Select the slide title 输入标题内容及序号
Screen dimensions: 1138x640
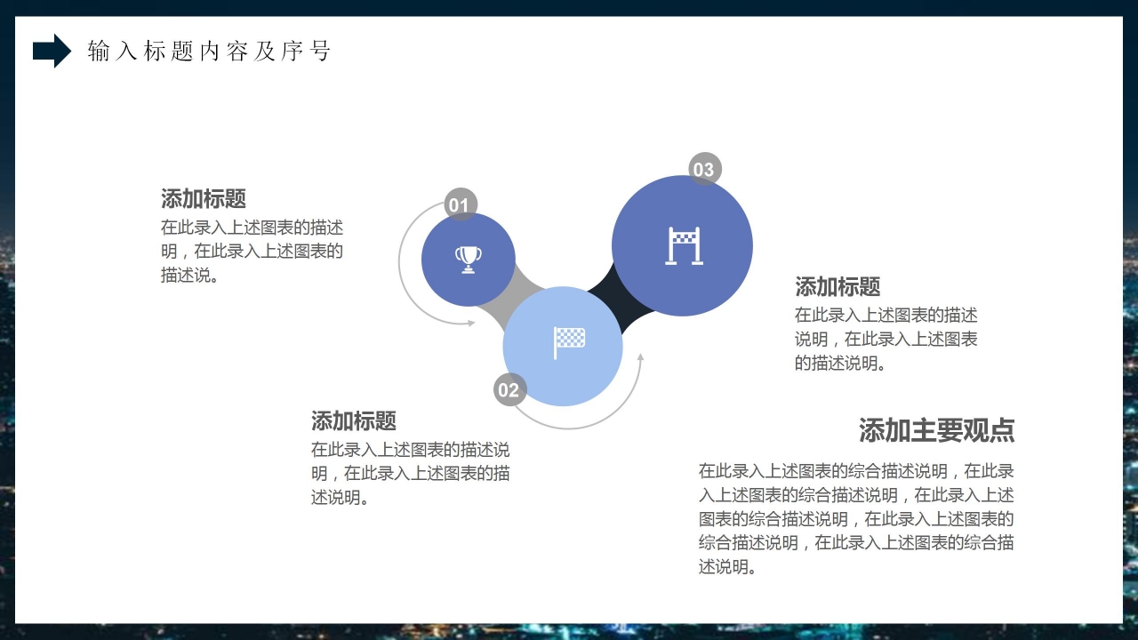pos(209,52)
